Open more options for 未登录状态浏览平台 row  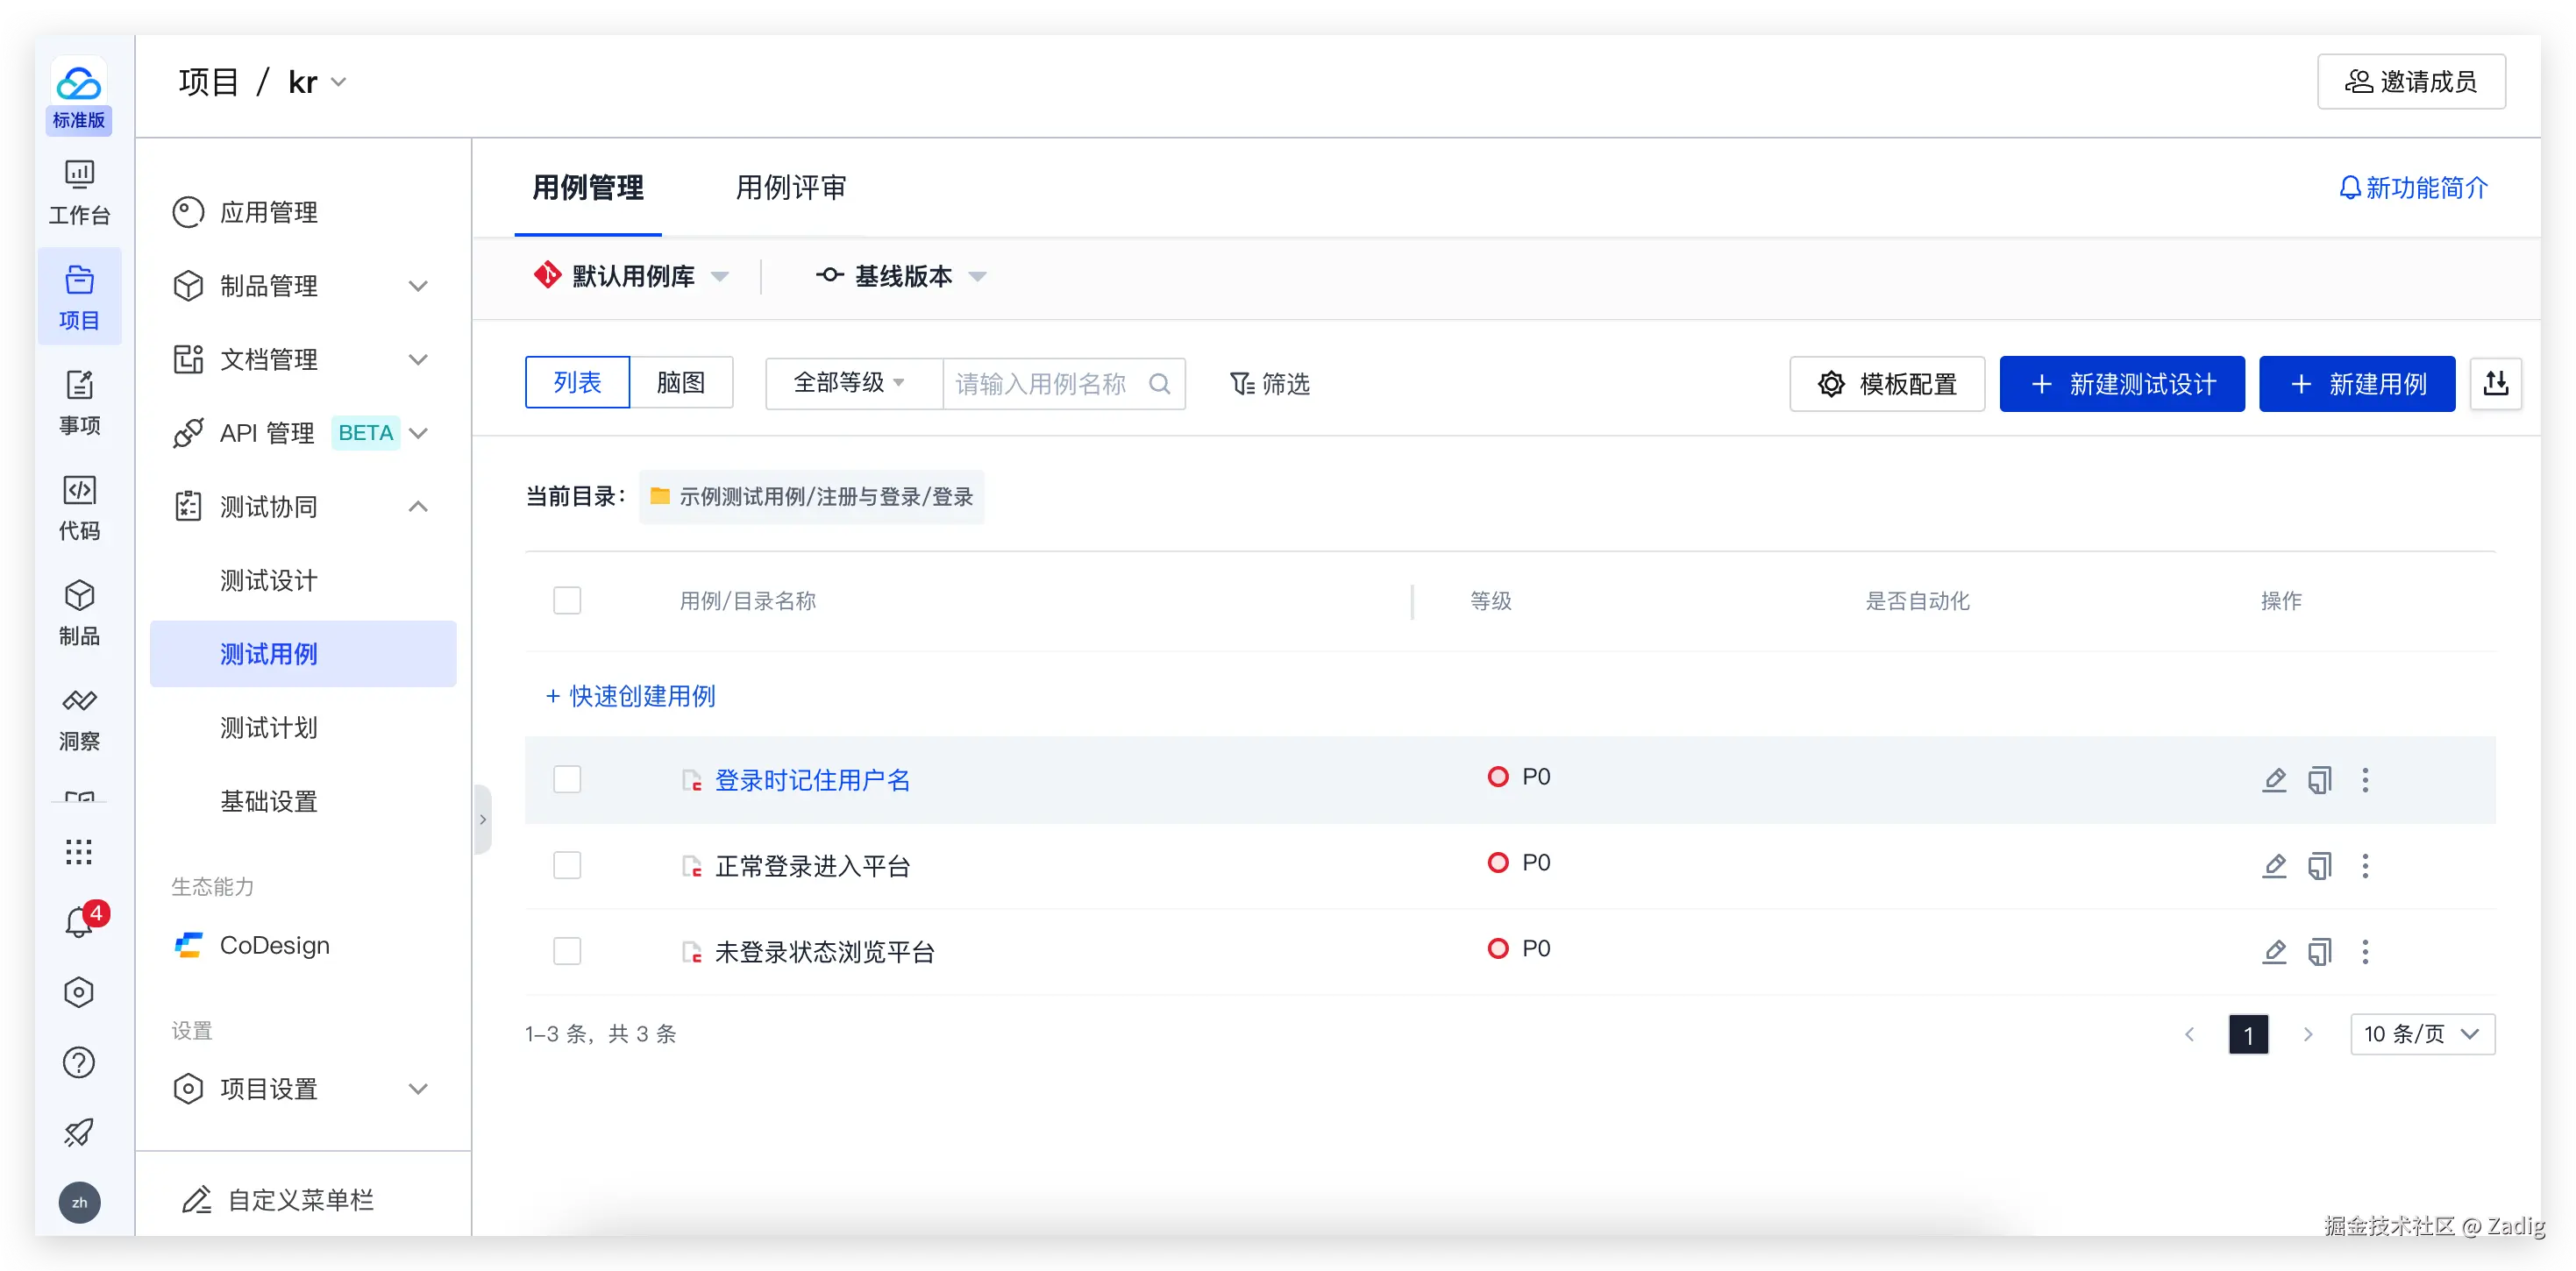click(x=2365, y=952)
